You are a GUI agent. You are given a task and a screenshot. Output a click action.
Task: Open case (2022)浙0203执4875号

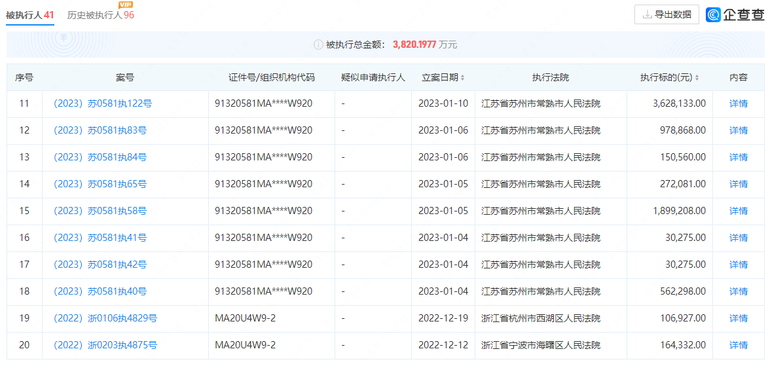tap(105, 345)
